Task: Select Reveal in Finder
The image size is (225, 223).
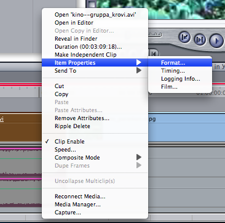Action: click(95, 39)
